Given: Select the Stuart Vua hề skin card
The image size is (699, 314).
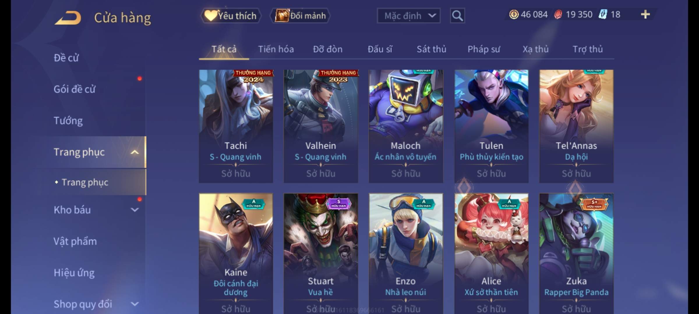Looking at the screenshot, I should tap(321, 254).
